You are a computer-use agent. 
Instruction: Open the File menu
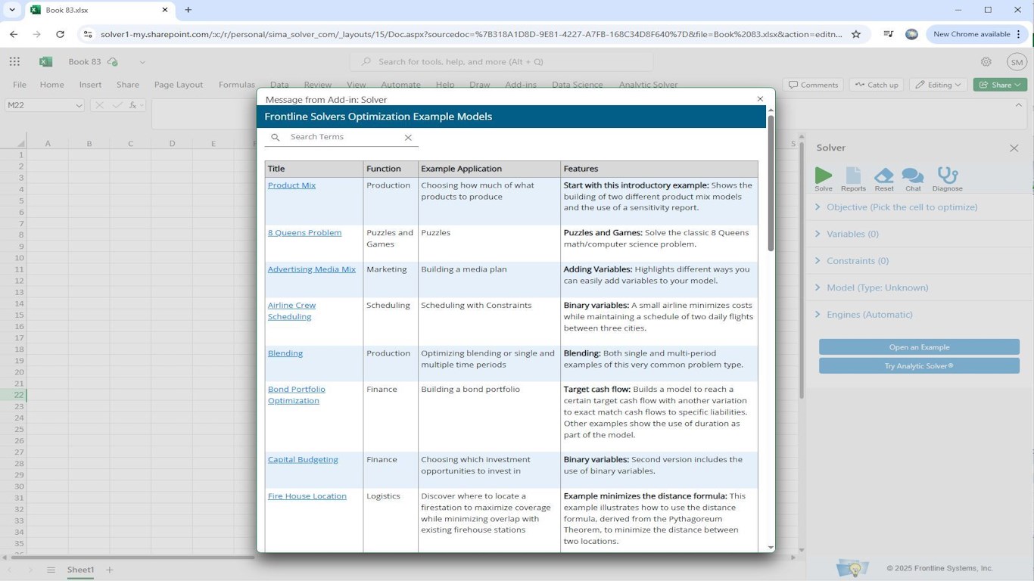pos(20,85)
